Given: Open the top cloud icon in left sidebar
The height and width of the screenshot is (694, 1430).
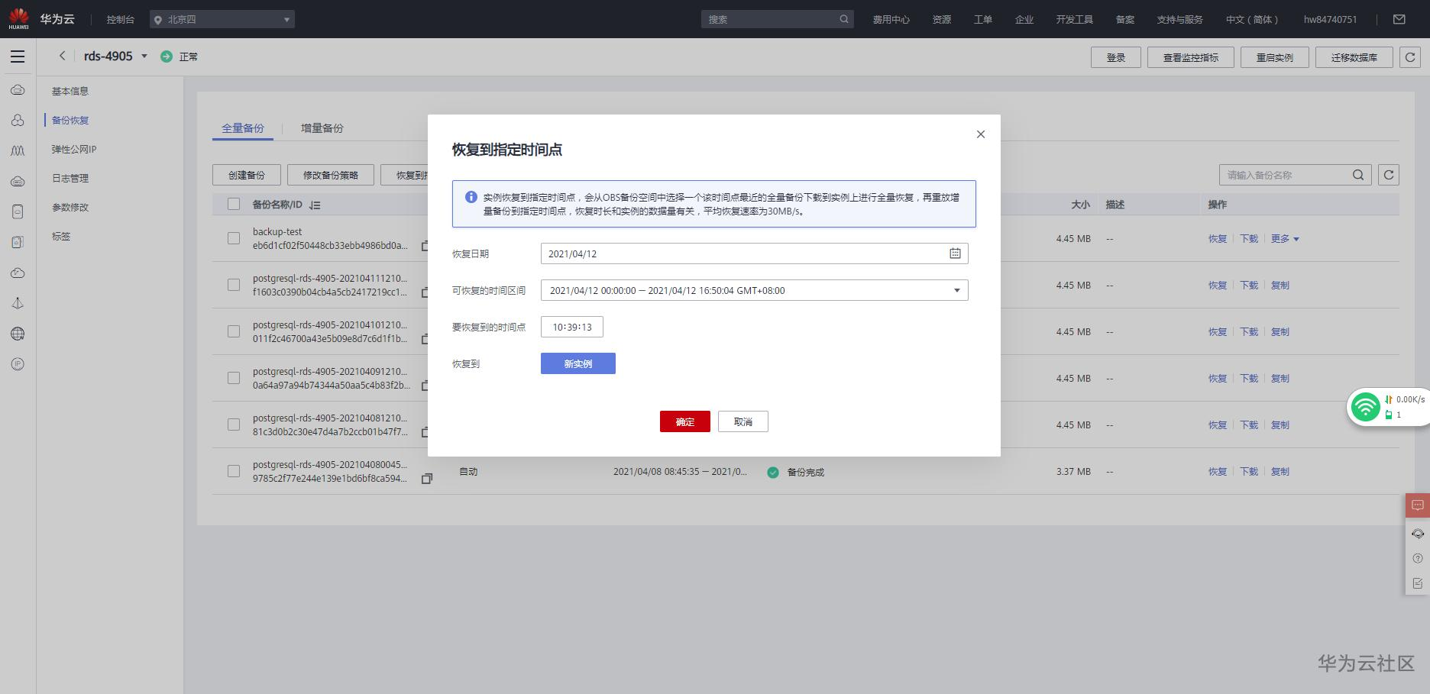Looking at the screenshot, I should [x=18, y=90].
